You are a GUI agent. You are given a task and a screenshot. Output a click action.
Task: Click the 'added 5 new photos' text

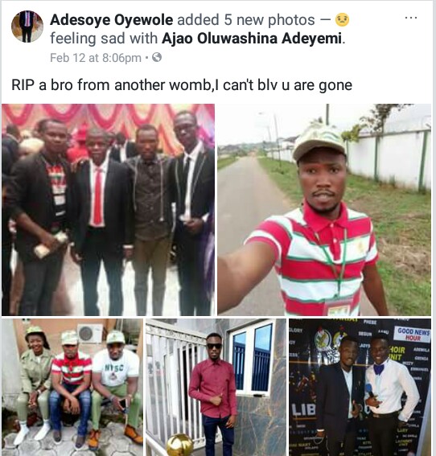(x=246, y=20)
